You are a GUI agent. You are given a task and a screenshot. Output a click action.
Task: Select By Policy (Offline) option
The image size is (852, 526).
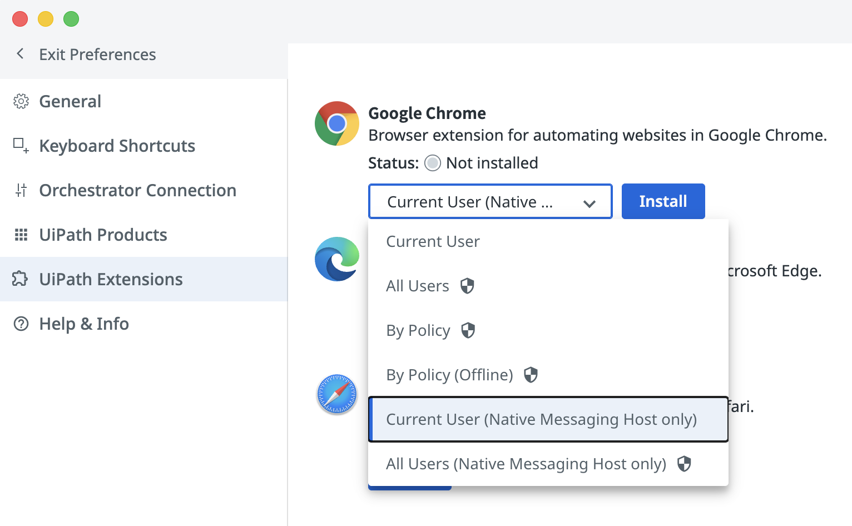548,375
